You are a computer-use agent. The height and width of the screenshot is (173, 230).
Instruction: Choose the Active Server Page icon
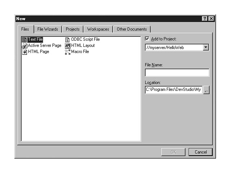click(x=24, y=46)
